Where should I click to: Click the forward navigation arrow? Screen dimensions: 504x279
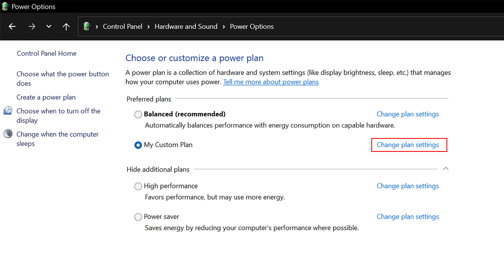pos(32,26)
